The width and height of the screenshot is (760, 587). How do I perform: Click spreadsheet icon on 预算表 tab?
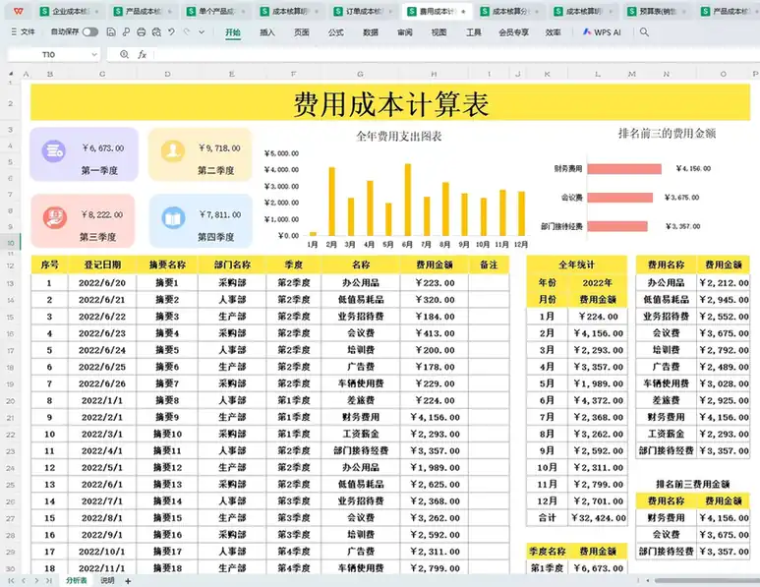[631, 11]
